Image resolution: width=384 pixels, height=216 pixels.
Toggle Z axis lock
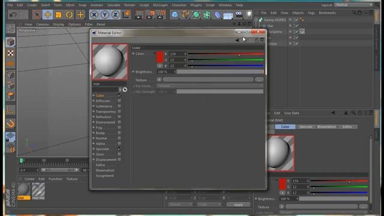115,14
